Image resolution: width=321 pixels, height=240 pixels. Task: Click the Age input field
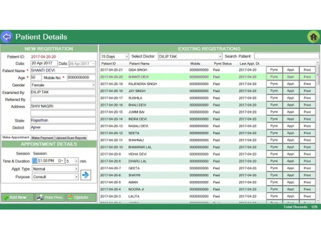click(x=36, y=77)
